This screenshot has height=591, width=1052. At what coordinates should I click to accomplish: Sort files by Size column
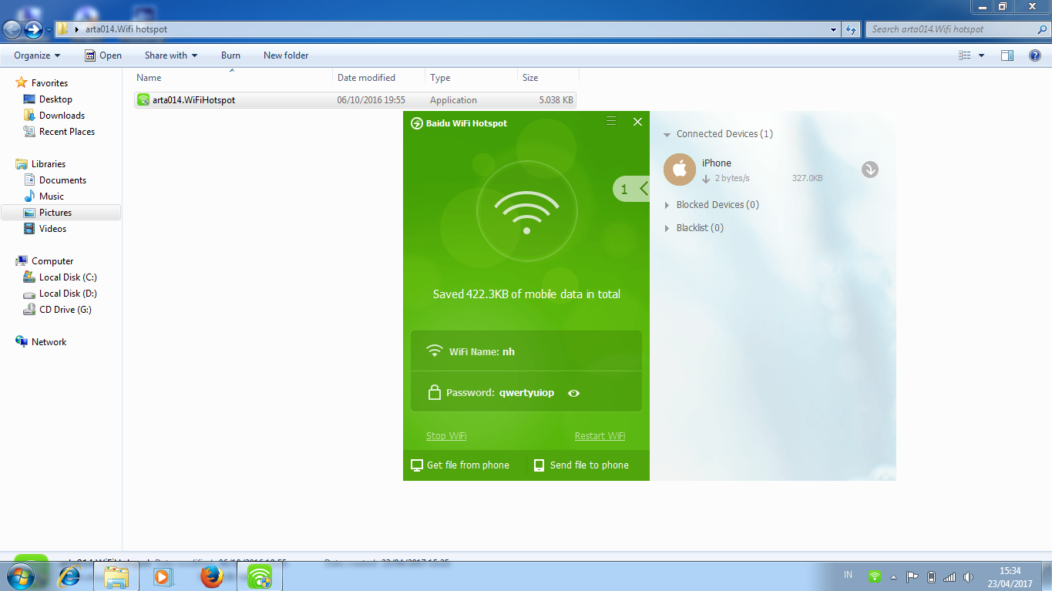[x=548, y=78]
